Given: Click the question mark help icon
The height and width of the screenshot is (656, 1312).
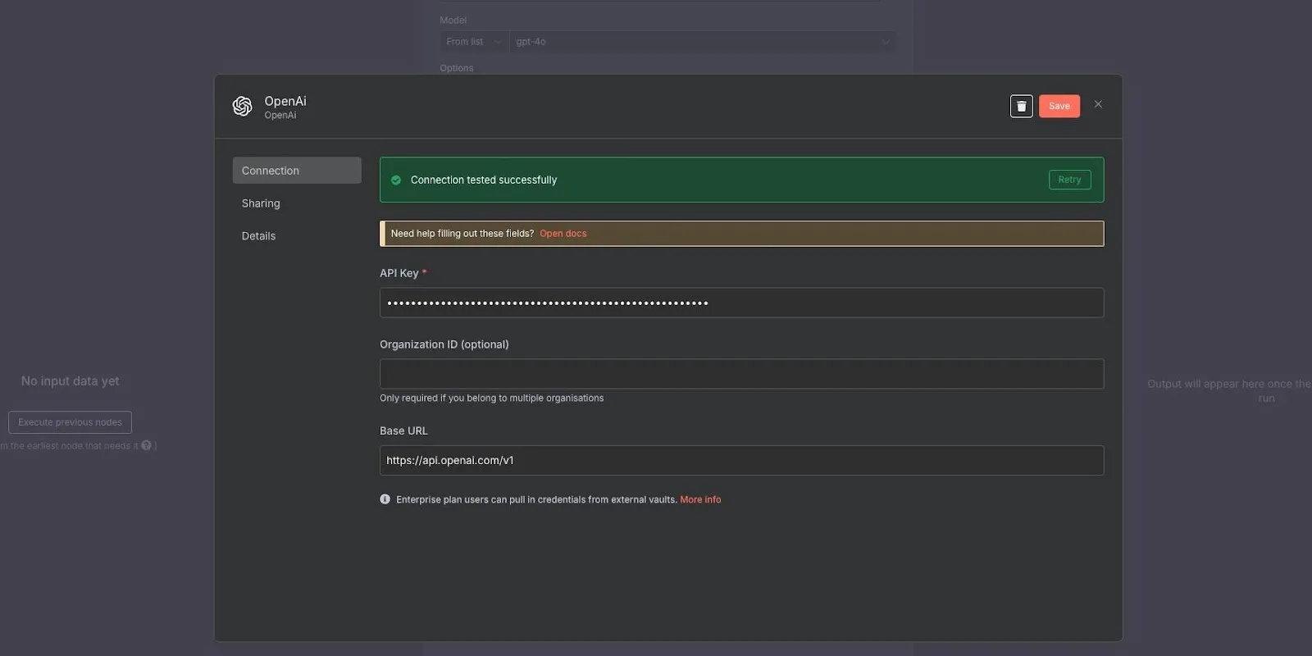Looking at the screenshot, I should pos(147,446).
